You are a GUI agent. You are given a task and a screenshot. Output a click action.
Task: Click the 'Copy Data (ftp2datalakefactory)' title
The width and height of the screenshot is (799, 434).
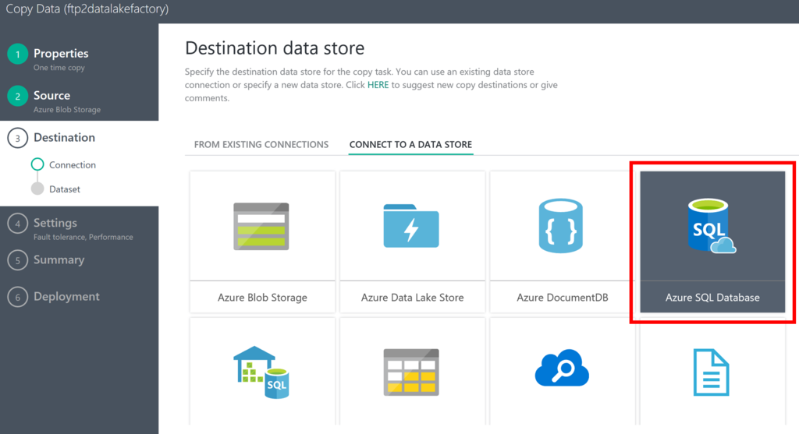tap(87, 9)
